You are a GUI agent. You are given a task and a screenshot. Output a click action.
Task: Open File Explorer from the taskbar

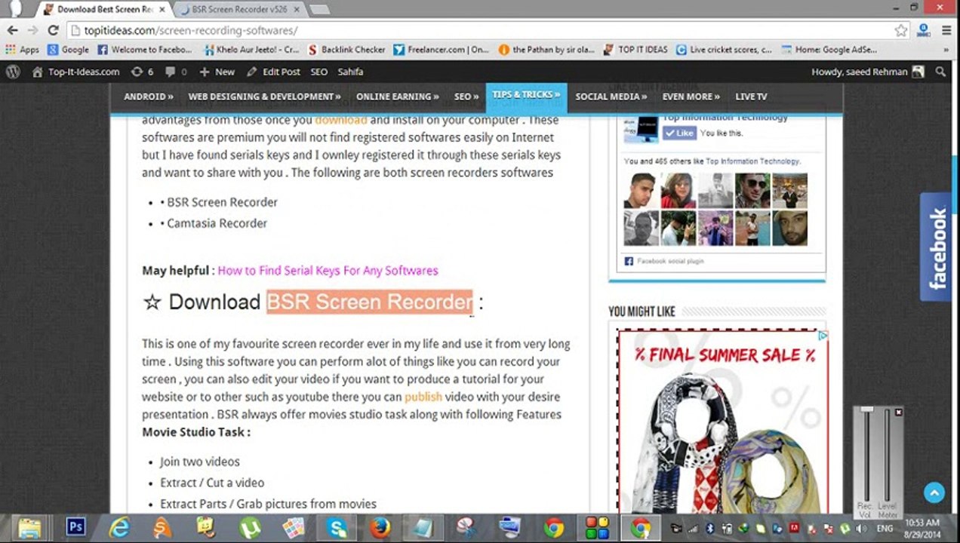pos(29,527)
